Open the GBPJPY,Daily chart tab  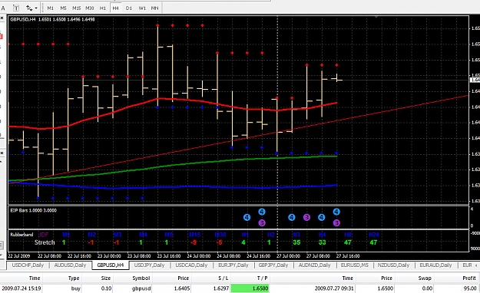[273, 265]
